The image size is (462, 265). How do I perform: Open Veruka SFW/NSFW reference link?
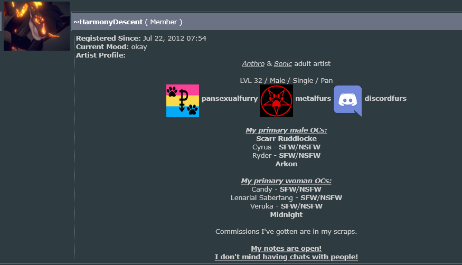click(x=301, y=206)
